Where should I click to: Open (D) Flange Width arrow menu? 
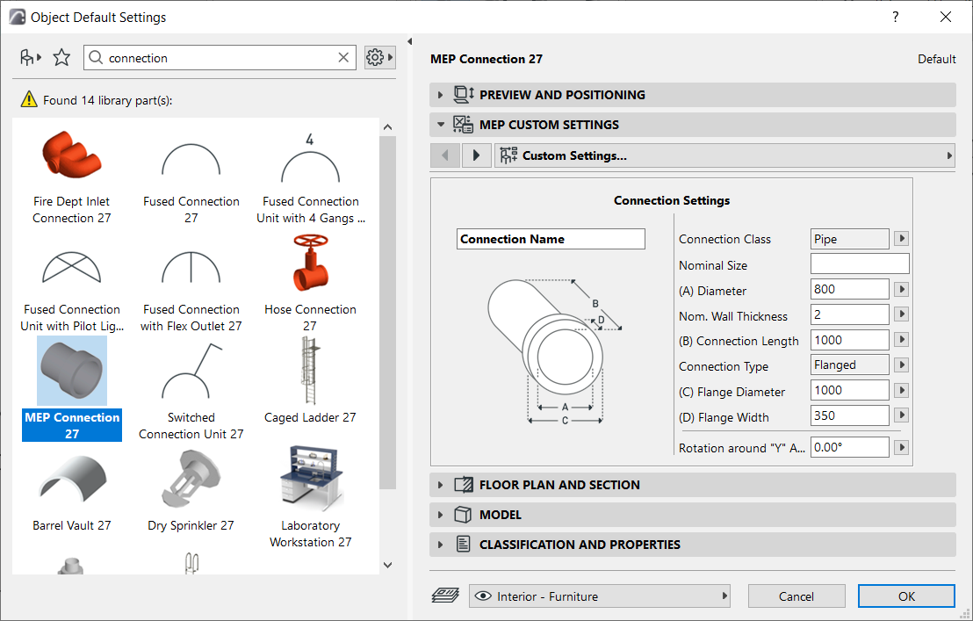(x=902, y=415)
